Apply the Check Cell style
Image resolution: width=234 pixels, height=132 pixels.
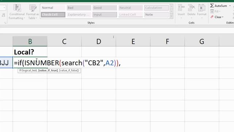pyautogui.click(x=53, y=15)
